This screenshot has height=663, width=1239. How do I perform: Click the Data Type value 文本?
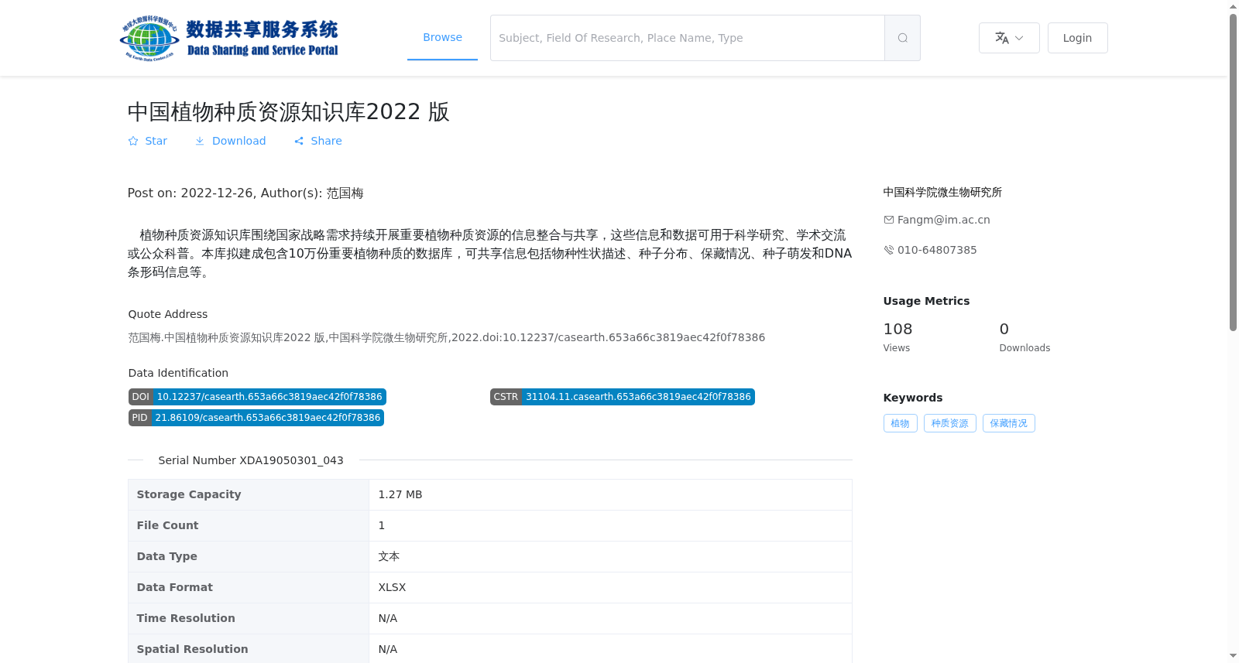[389, 556]
